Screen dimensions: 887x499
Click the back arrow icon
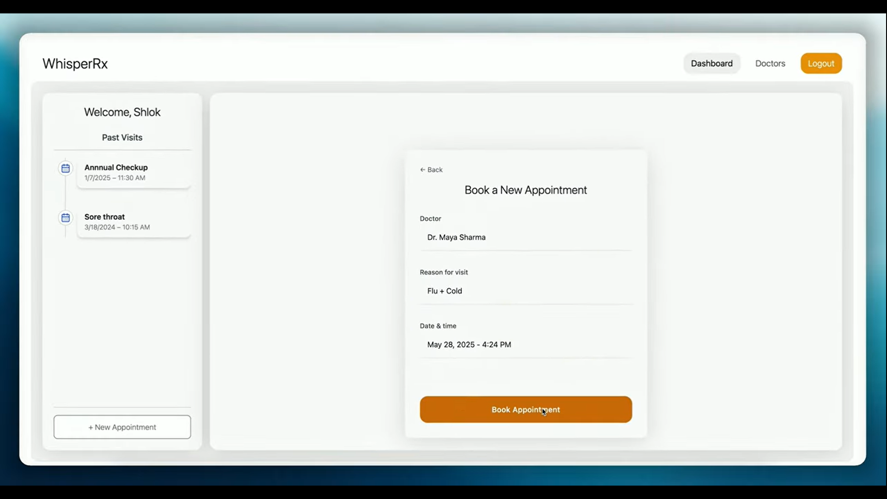(x=422, y=170)
